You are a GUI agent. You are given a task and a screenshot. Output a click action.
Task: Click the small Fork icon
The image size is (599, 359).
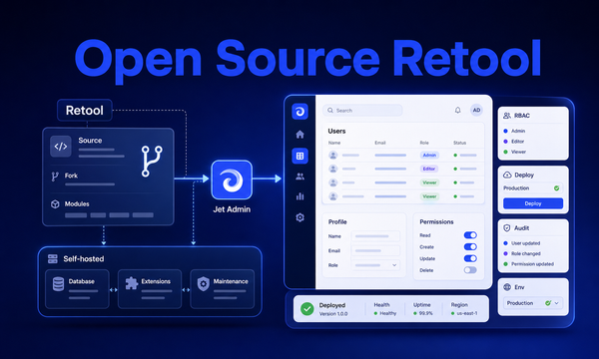point(55,176)
